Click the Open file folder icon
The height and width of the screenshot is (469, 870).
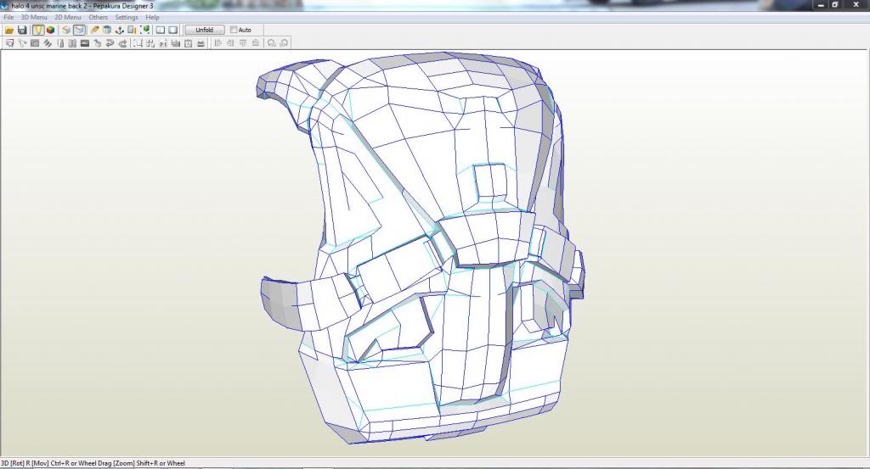tap(9, 30)
